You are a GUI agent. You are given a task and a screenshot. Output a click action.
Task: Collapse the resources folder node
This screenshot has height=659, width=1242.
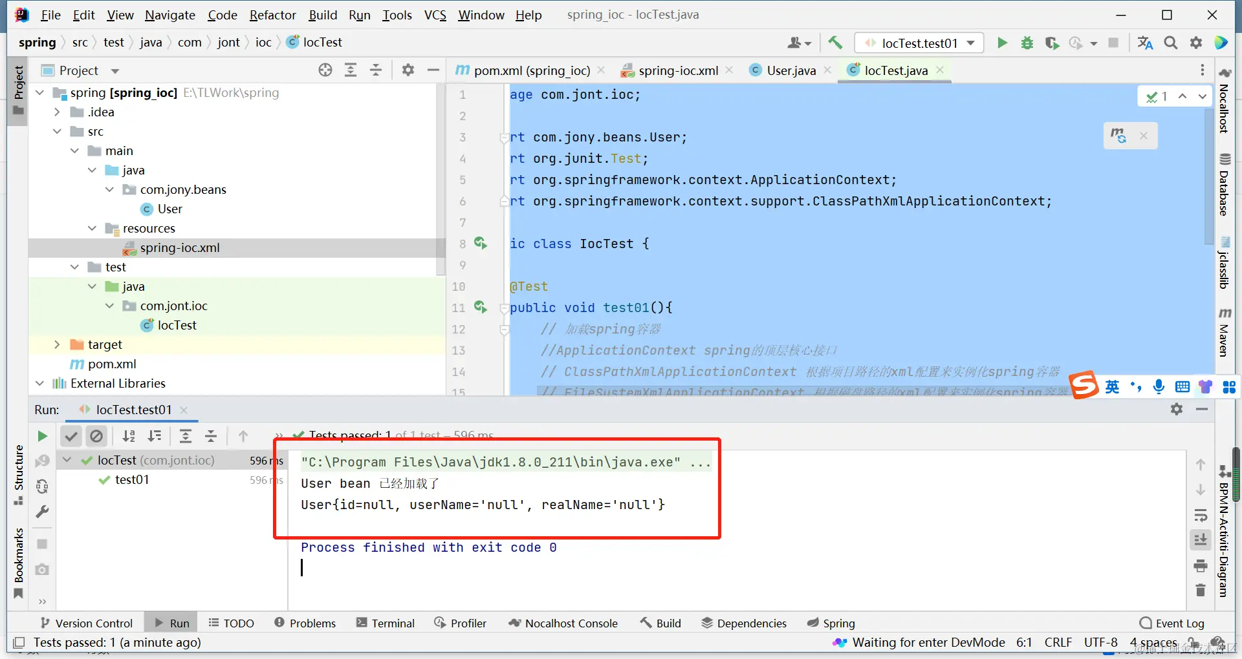92,229
